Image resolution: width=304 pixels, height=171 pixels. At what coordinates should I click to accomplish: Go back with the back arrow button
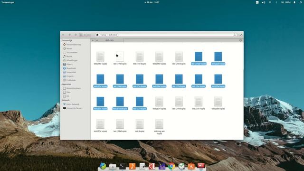coord(70,35)
